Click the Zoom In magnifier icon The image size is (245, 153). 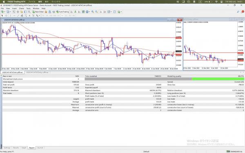pyautogui.click(x=93, y=12)
